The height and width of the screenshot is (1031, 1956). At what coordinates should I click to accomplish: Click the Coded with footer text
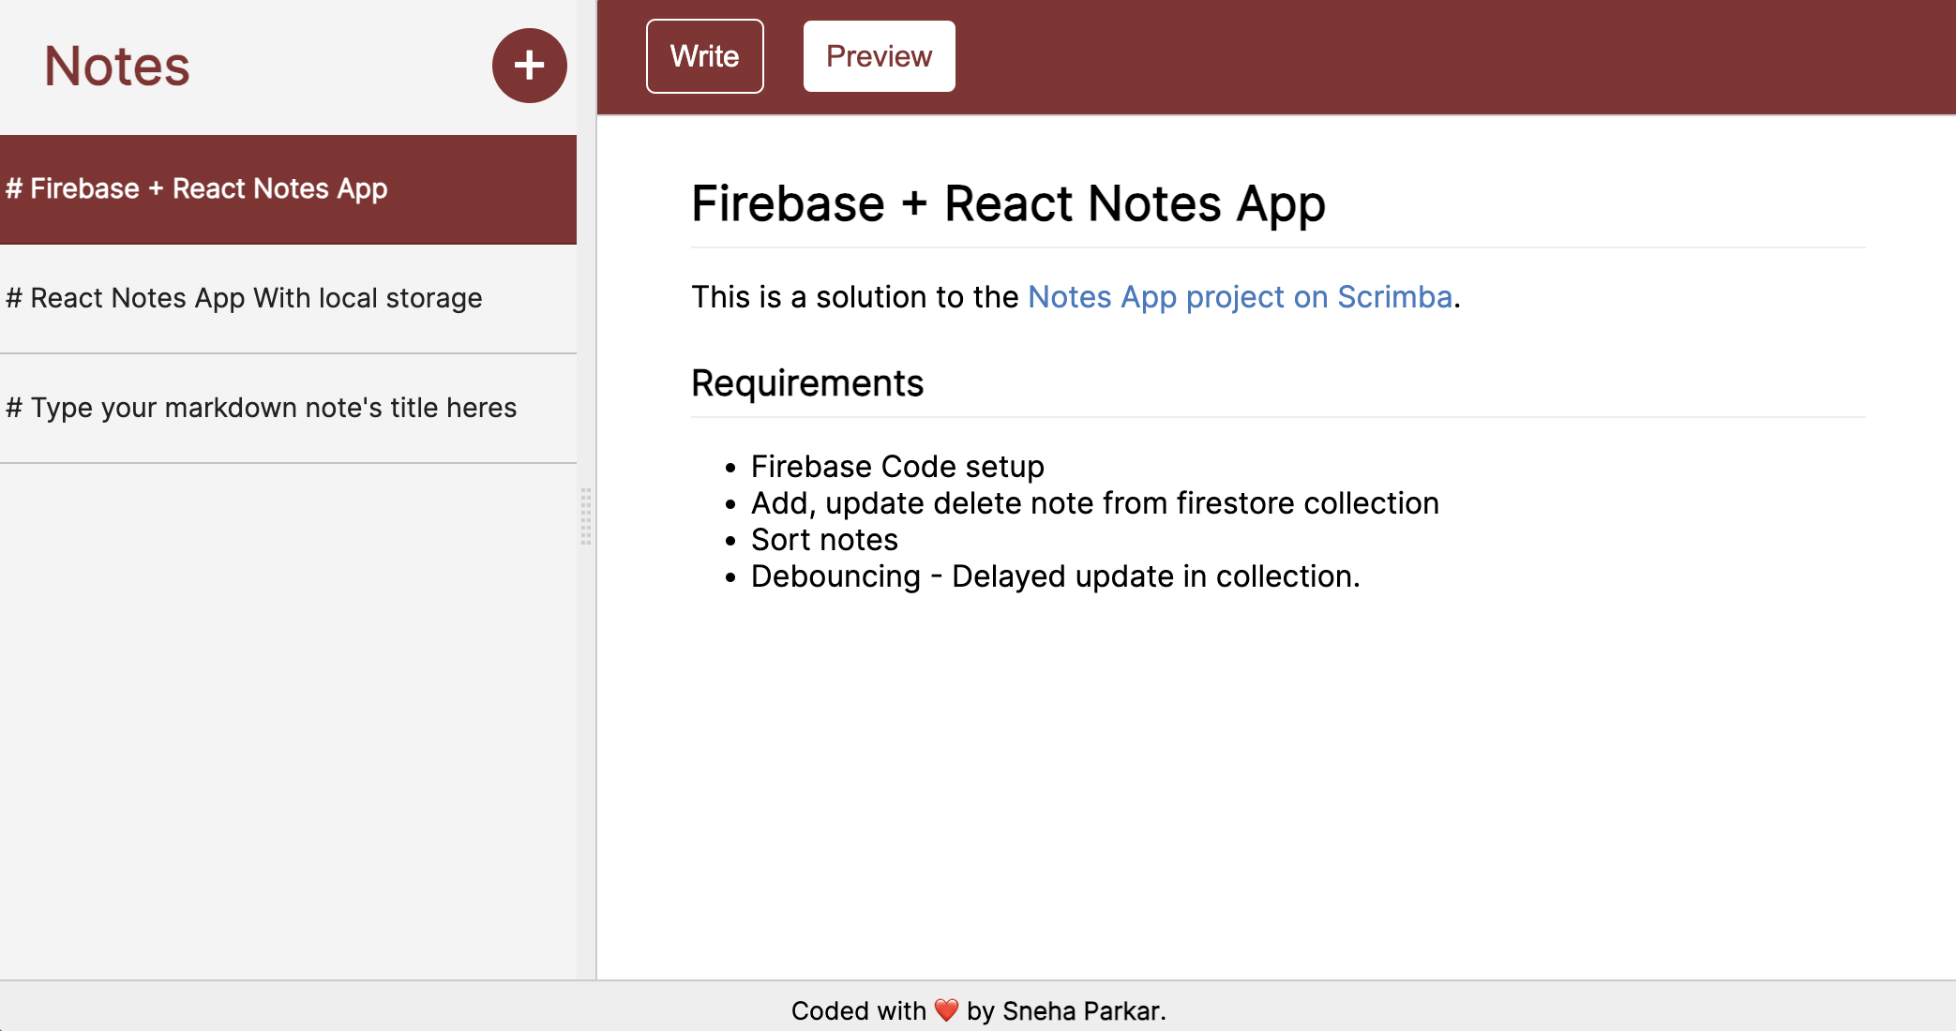coord(858,1011)
